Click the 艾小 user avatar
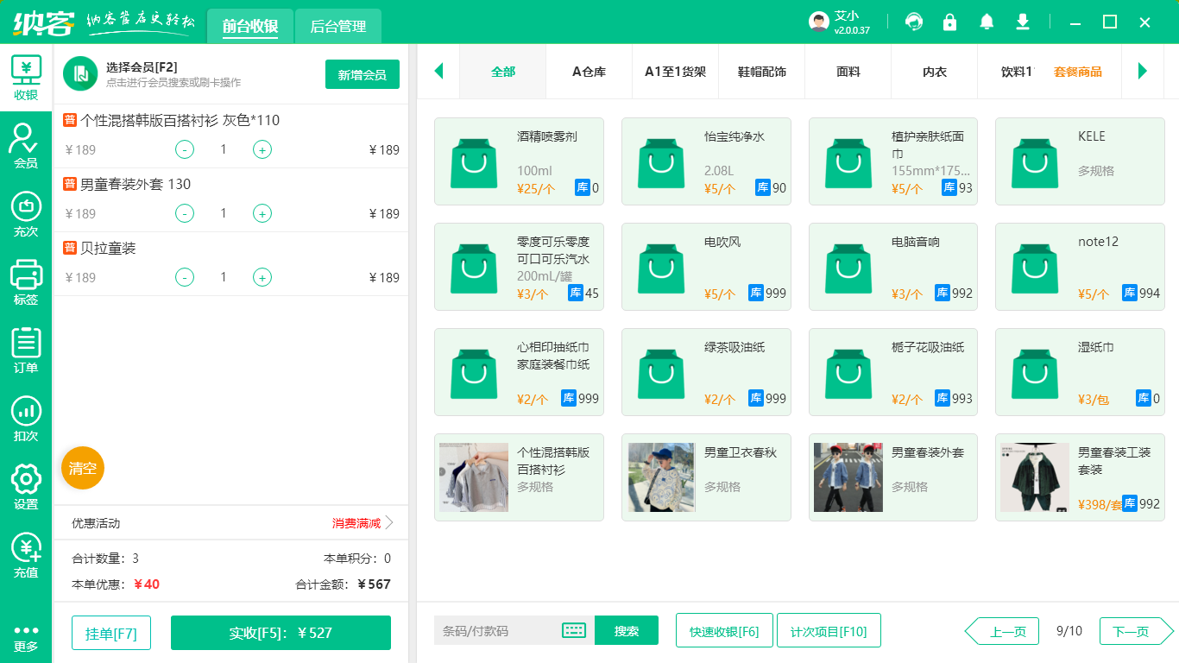 pyautogui.click(x=819, y=22)
